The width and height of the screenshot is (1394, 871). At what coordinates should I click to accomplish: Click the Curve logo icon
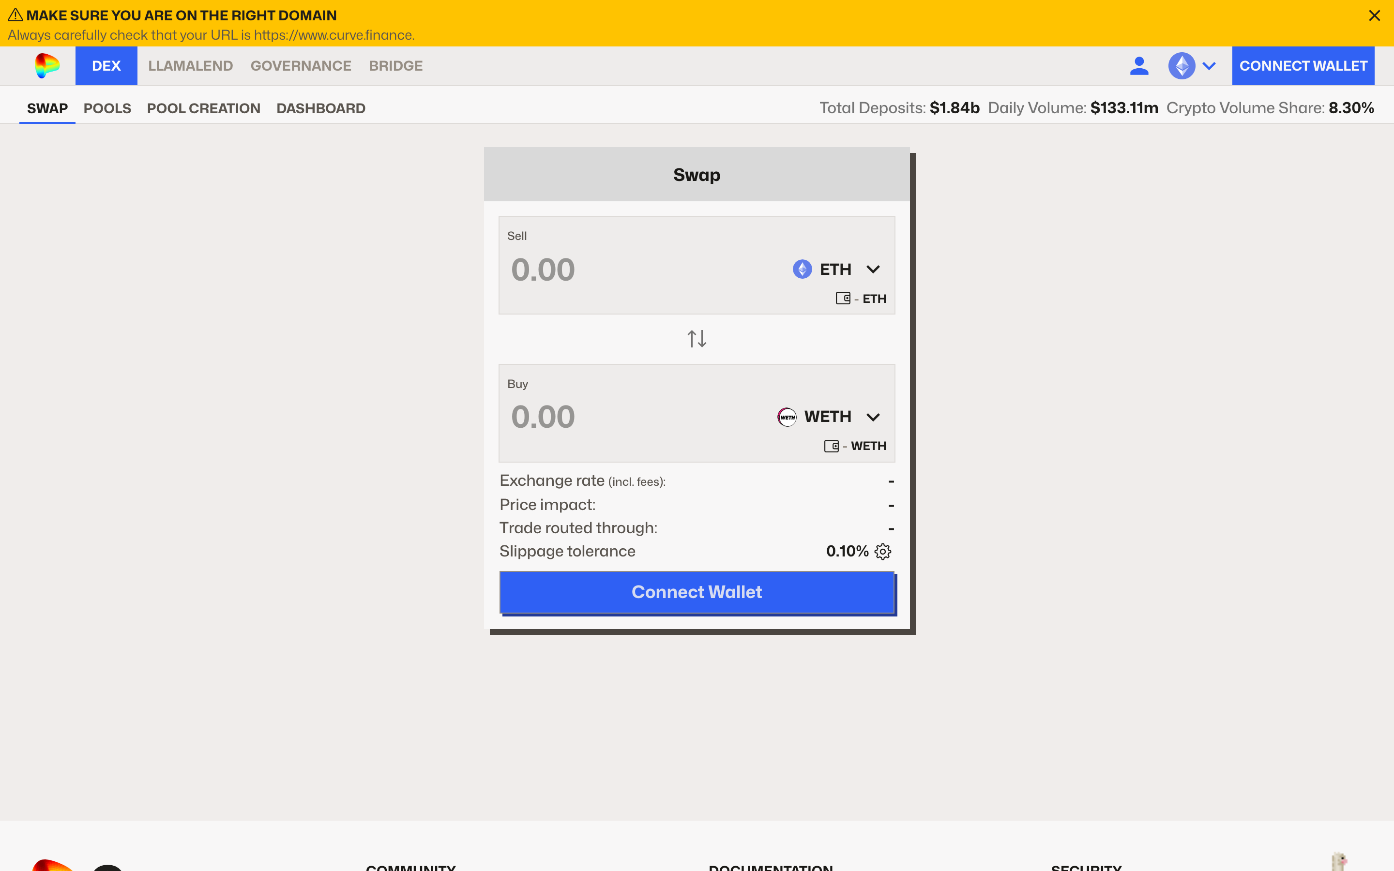point(46,66)
